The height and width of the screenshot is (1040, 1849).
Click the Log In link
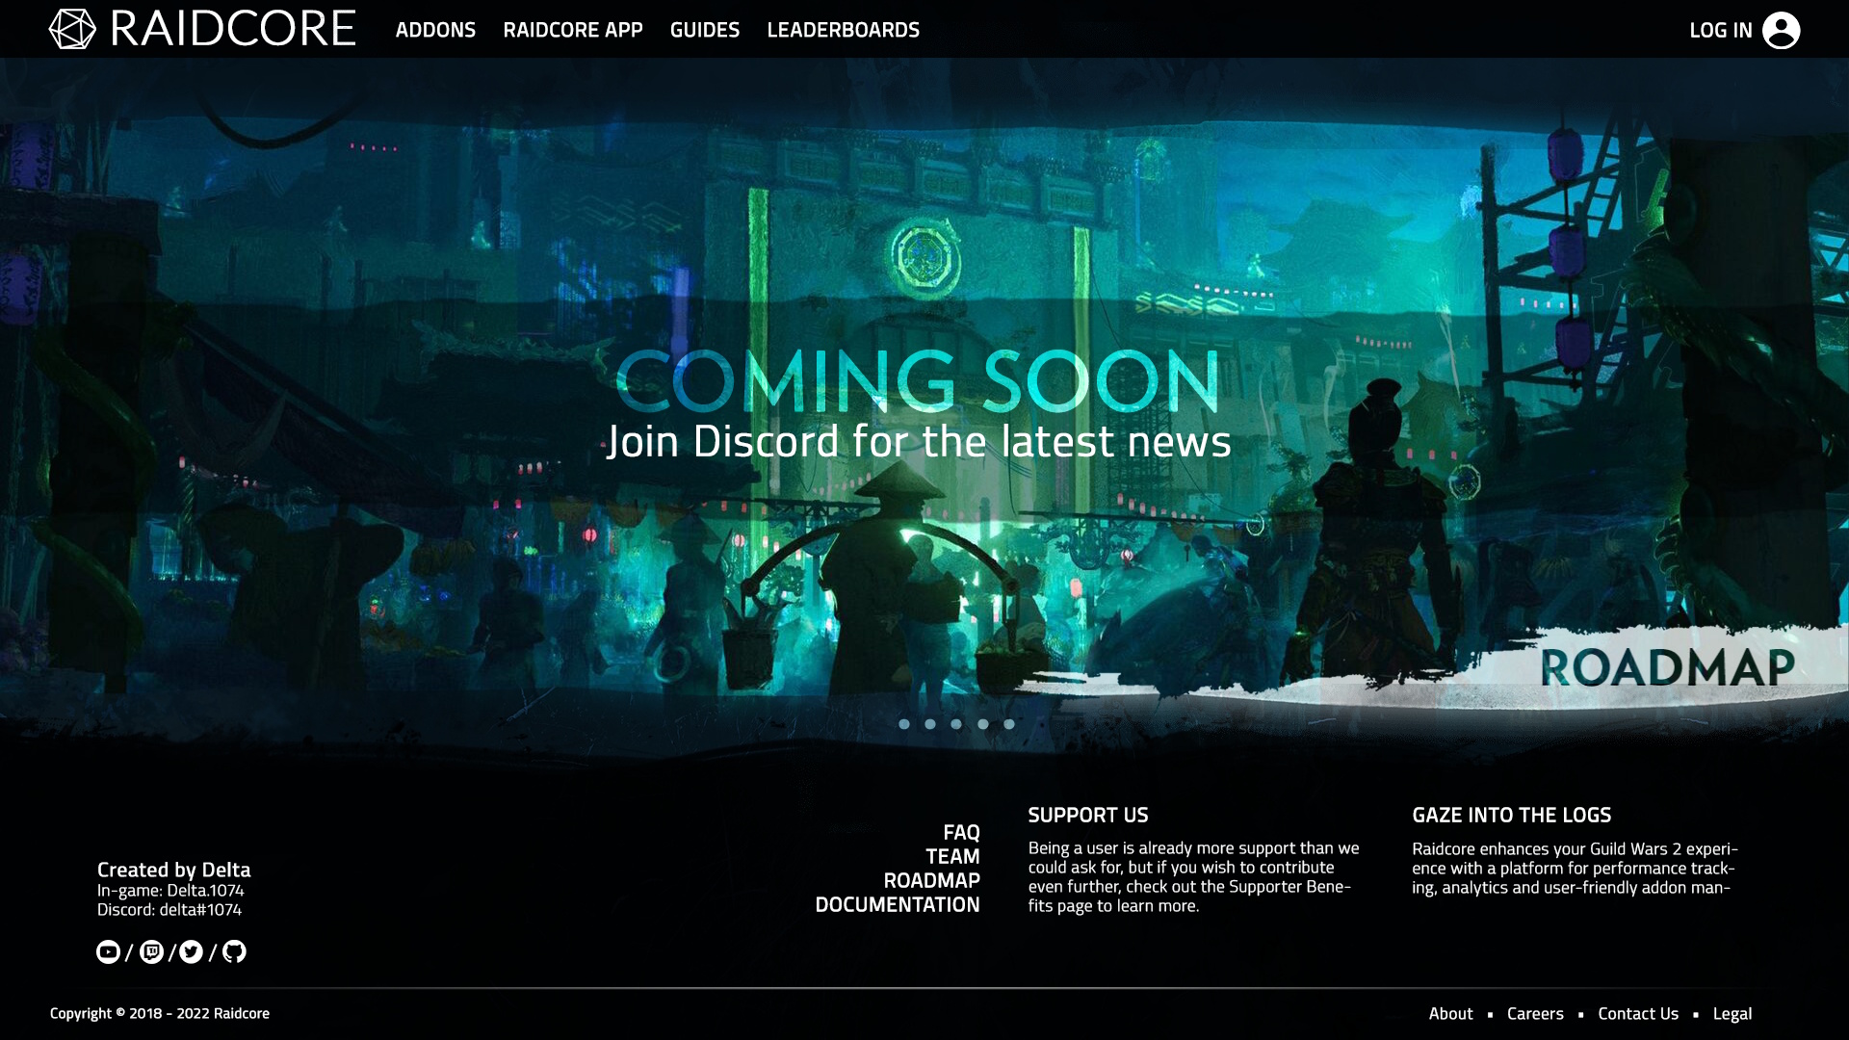click(x=1720, y=30)
